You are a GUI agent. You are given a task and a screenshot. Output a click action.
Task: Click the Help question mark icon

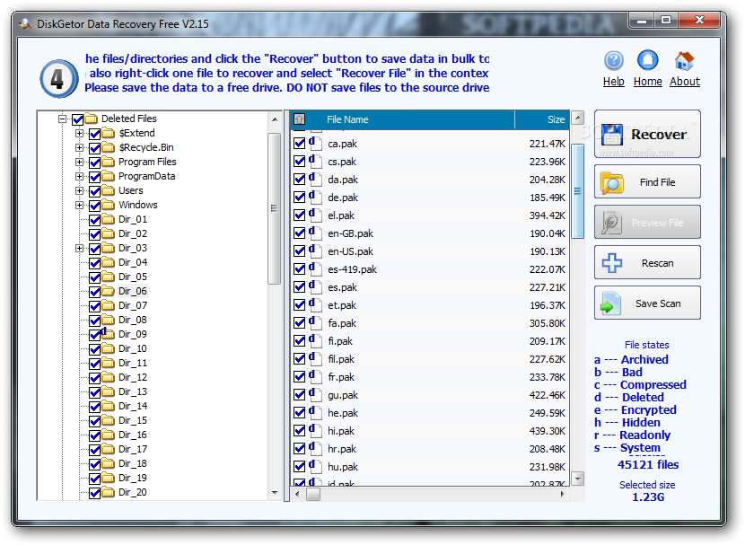(613, 61)
